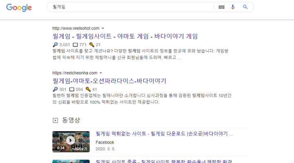Click magnifier icon beside 301
The image size is (294, 163).
[x=55, y=89]
